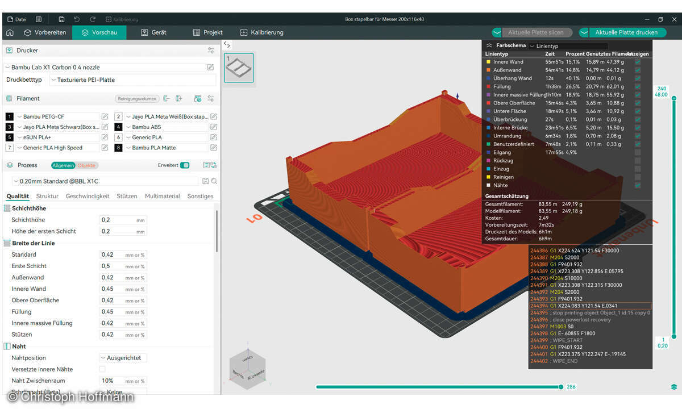Open the Stützen settings tab
The width and height of the screenshot is (682, 409).
[x=127, y=196]
